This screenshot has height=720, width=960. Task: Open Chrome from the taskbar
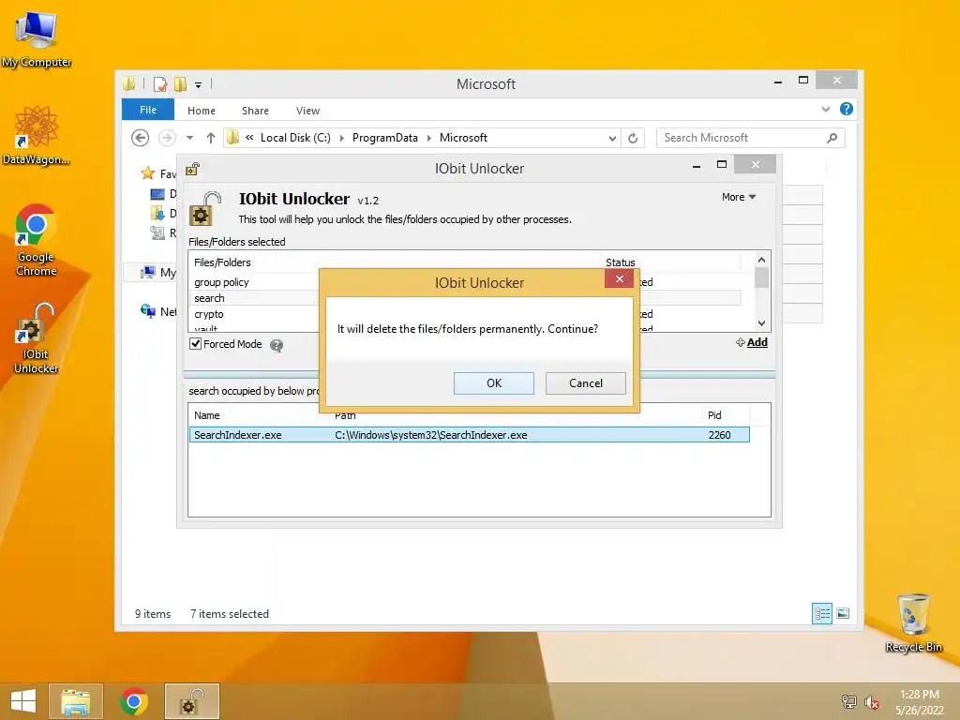click(133, 701)
